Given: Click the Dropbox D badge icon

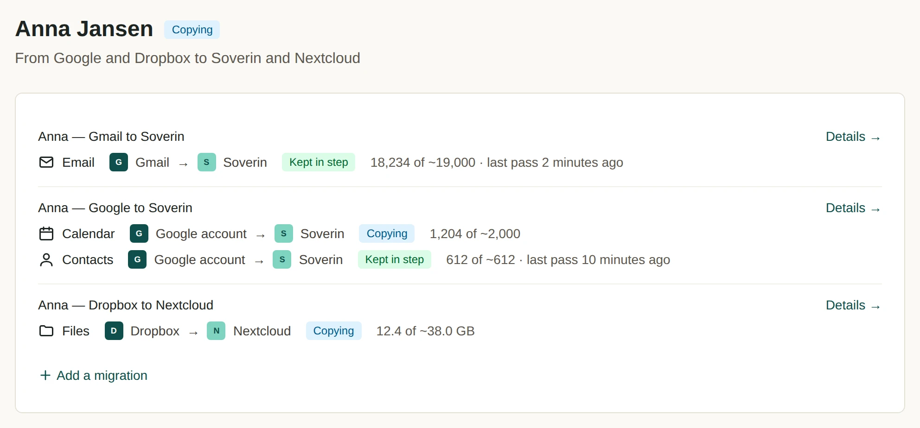Looking at the screenshot, I should (x=114, y=331).
